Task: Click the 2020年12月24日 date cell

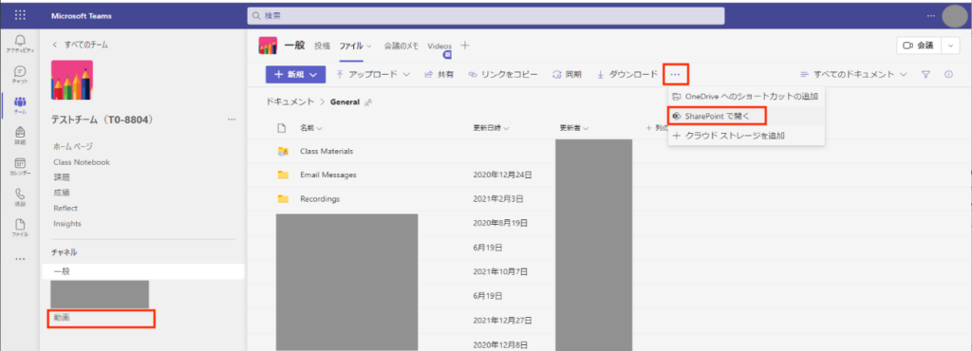Action: tap(503, 175)
